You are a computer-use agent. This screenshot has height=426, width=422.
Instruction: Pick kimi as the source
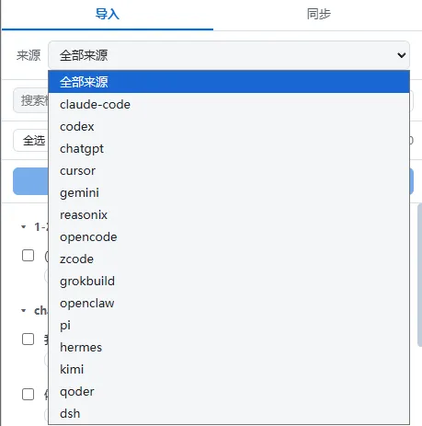229,369
